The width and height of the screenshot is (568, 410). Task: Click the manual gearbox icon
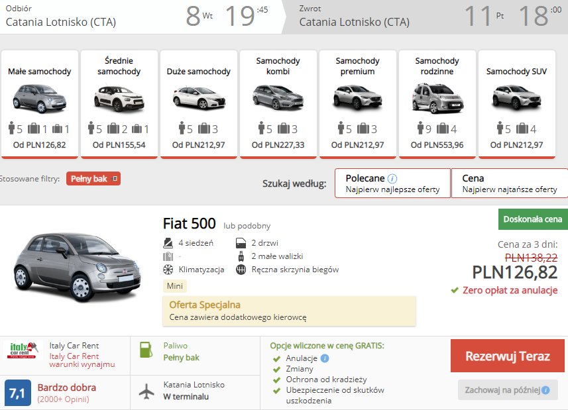pyautogui.click(x=241, y=270)
